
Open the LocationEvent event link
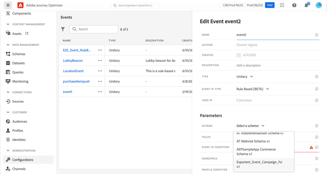point(73,71)
